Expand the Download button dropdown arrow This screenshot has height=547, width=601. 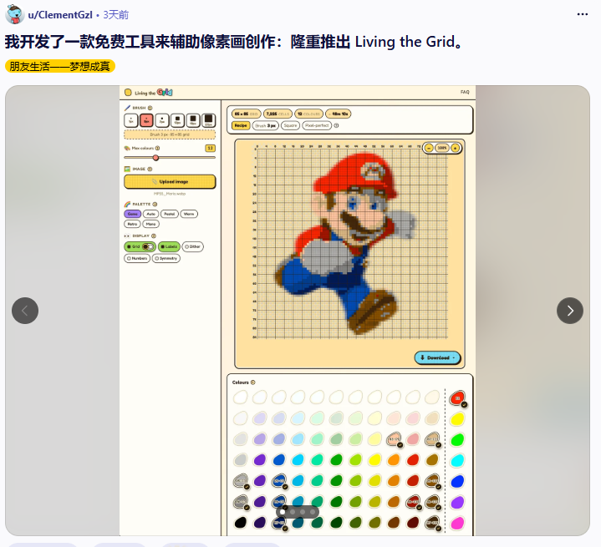pos(454,357)
